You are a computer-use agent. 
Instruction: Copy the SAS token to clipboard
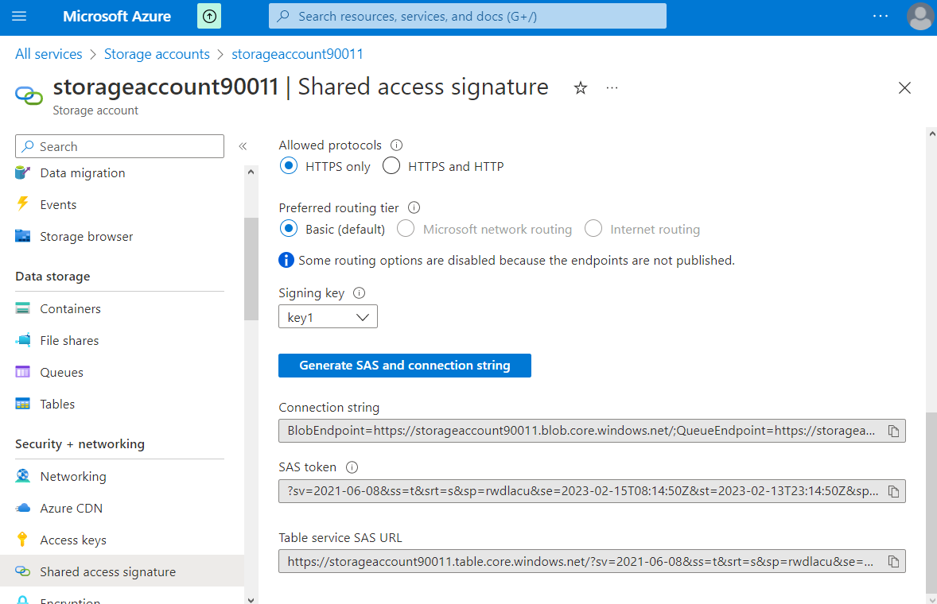coord(893,491)
